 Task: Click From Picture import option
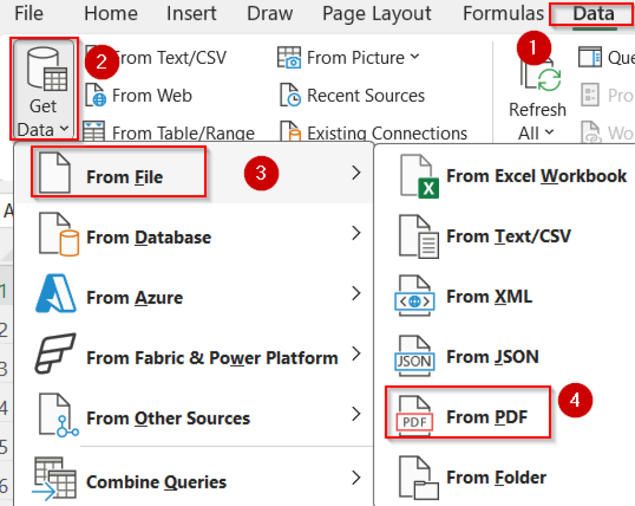350,57
